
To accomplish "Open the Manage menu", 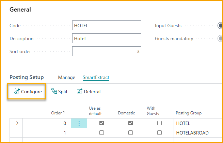I will click(x=66, y=77).
